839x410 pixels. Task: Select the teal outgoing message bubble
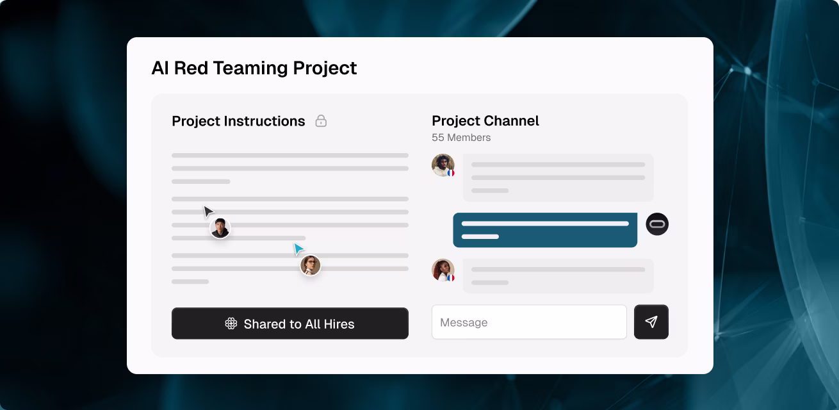[544, 229]
